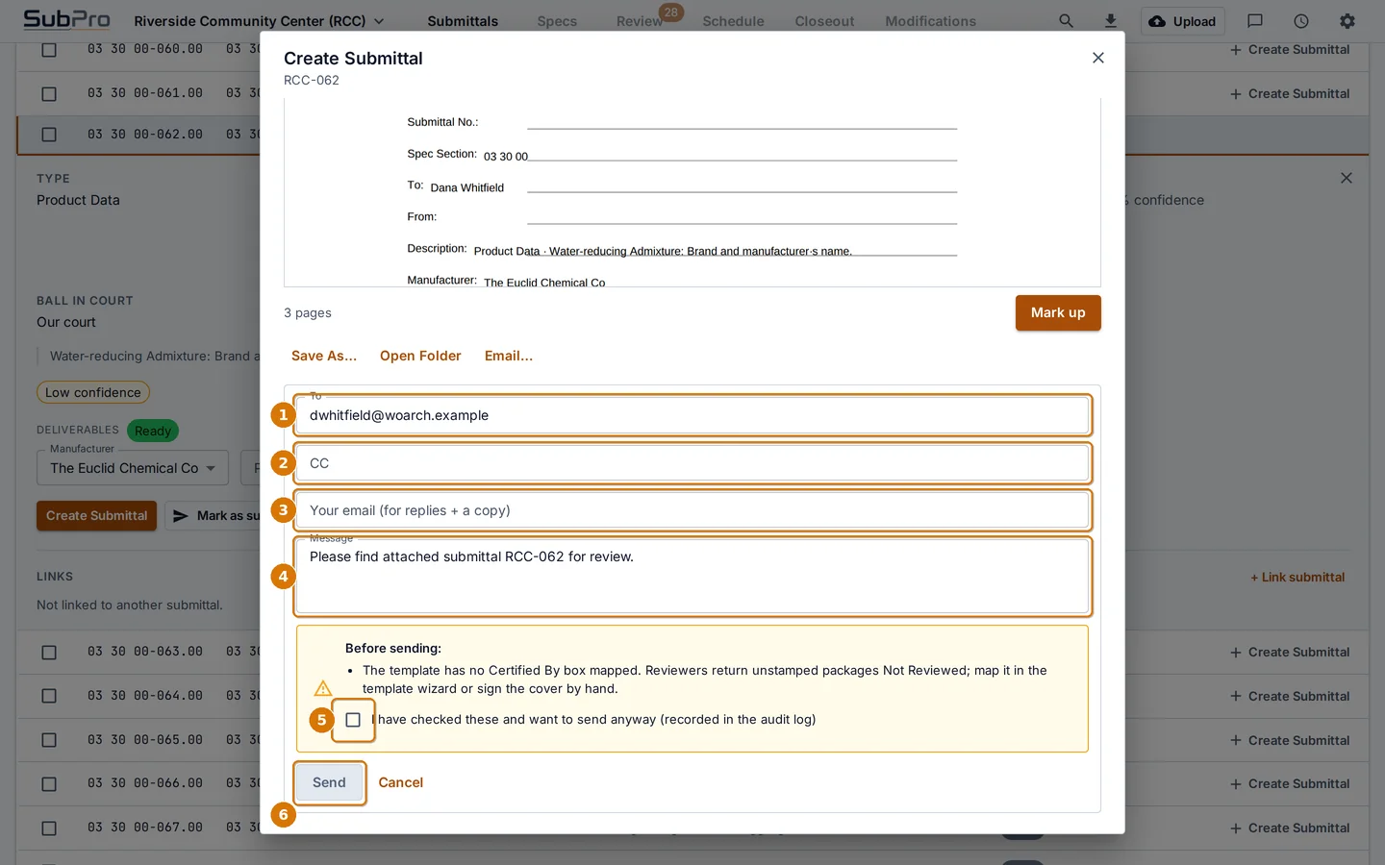Screen dimensions: 1385x865
Task: Create Submittal for row 064.00
Action: [1289, 697]
